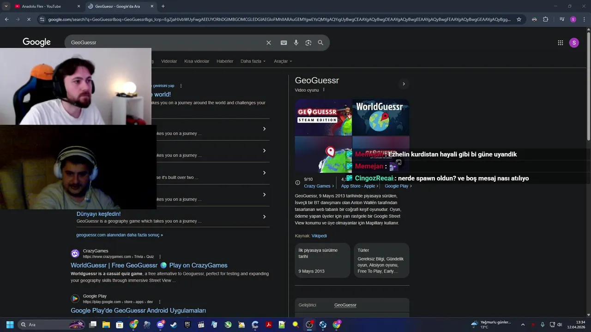Click the browser address bar

[x=279, y=19]
